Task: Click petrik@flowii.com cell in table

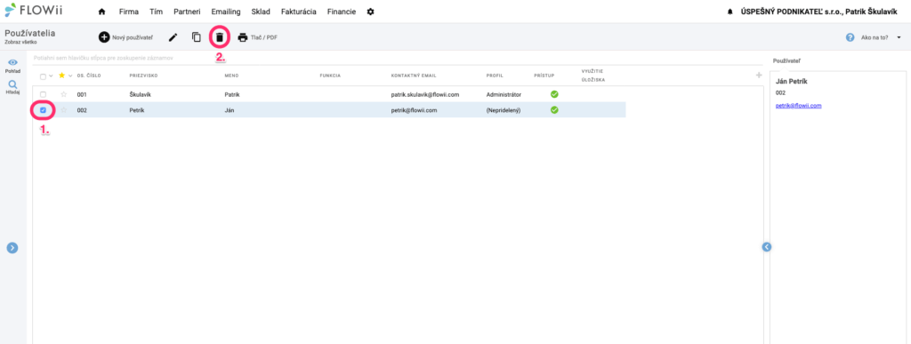Action: click(414, 110)
